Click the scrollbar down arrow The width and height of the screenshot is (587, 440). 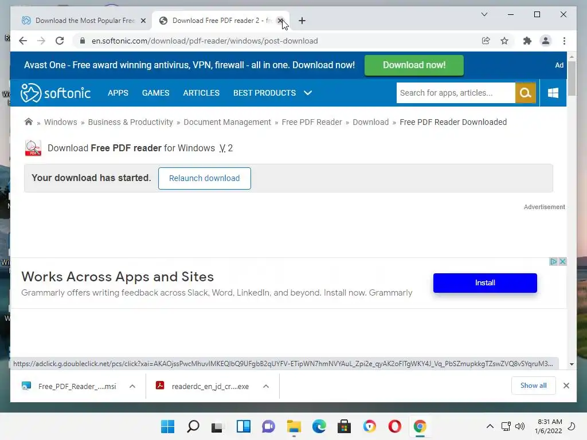coord(572,364)
